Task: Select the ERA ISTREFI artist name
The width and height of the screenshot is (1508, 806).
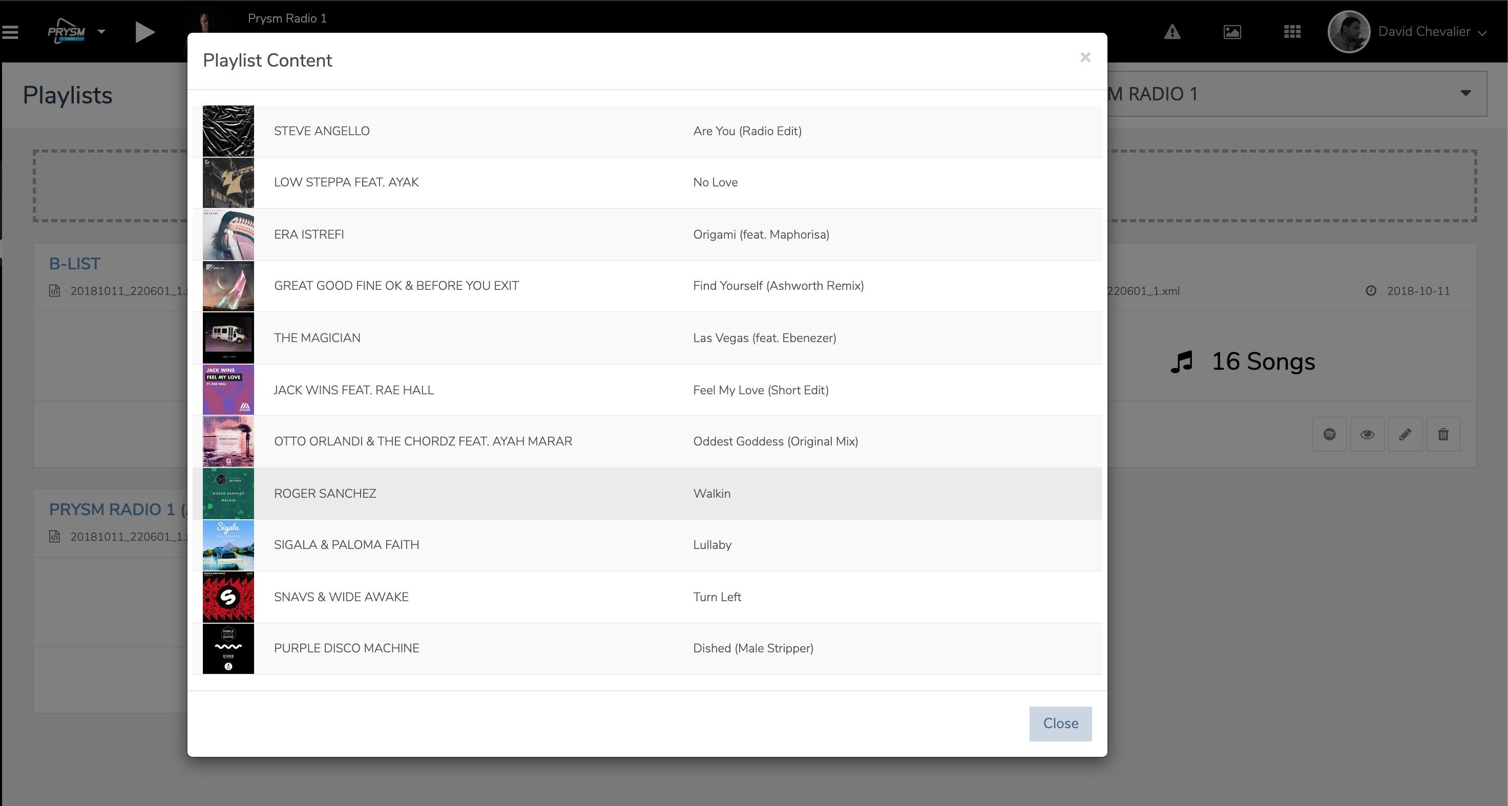Action: [x=308, y=235]
